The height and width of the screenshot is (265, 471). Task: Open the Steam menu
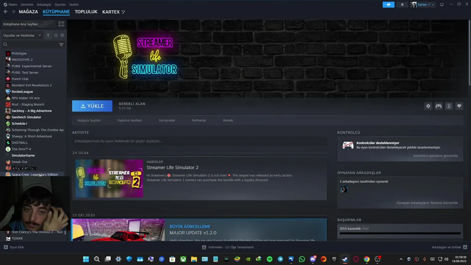pos(10,4)
